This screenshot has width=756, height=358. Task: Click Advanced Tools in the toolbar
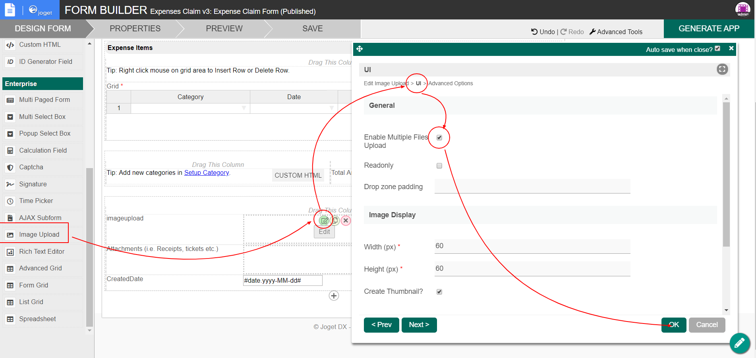click(x=616, y=32)
